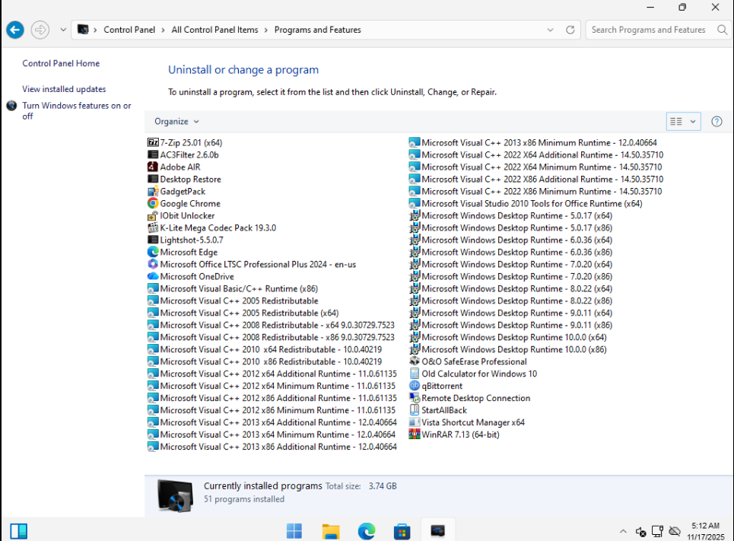Open View installed updates link
The image size is (734, 541).
[x=64, y=89]
